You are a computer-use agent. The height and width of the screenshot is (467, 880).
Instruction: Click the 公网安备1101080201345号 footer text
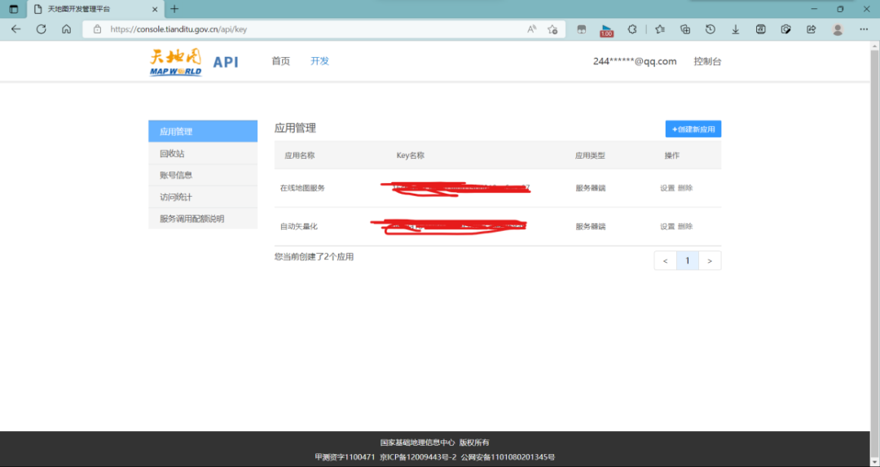click(x=508, y=457)
